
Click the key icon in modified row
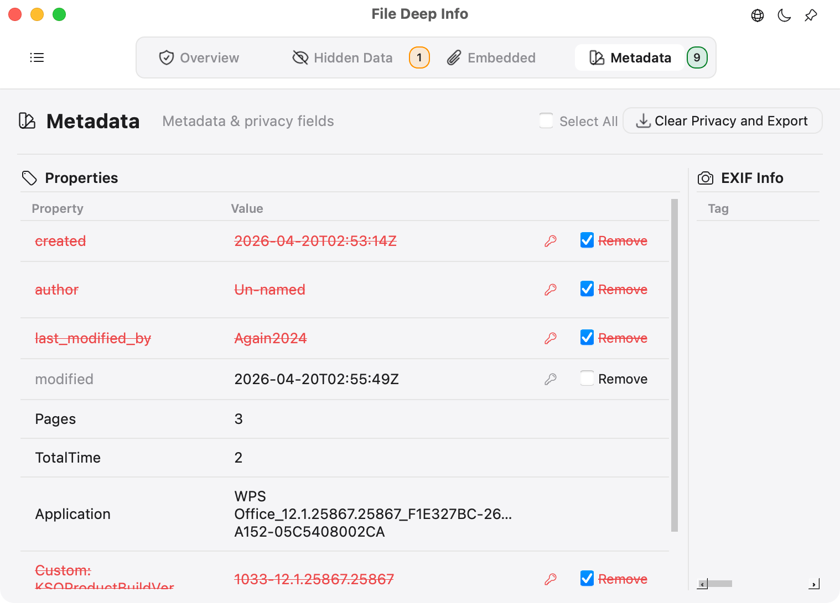[551, 379]
